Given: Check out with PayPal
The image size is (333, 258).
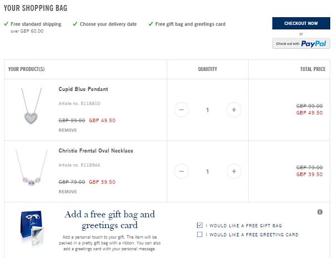Looking at the screenshot, I should [x=301, y=43].
